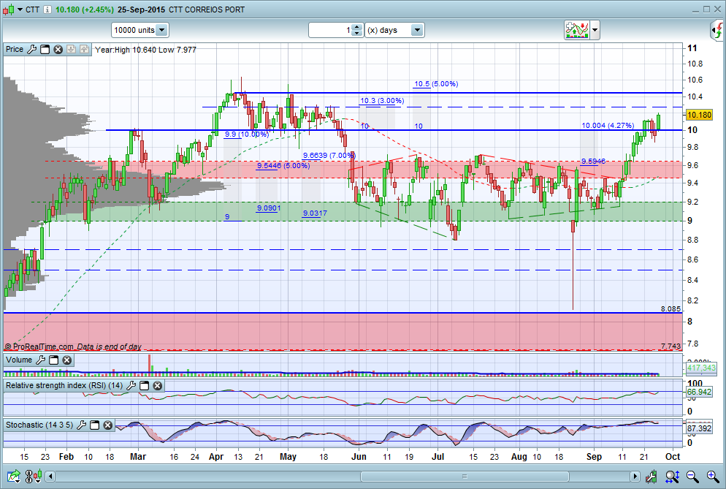The width and height of the screenshot is (726, 489).
Task: Click the add indicators chart button
Action: point(576,31)
